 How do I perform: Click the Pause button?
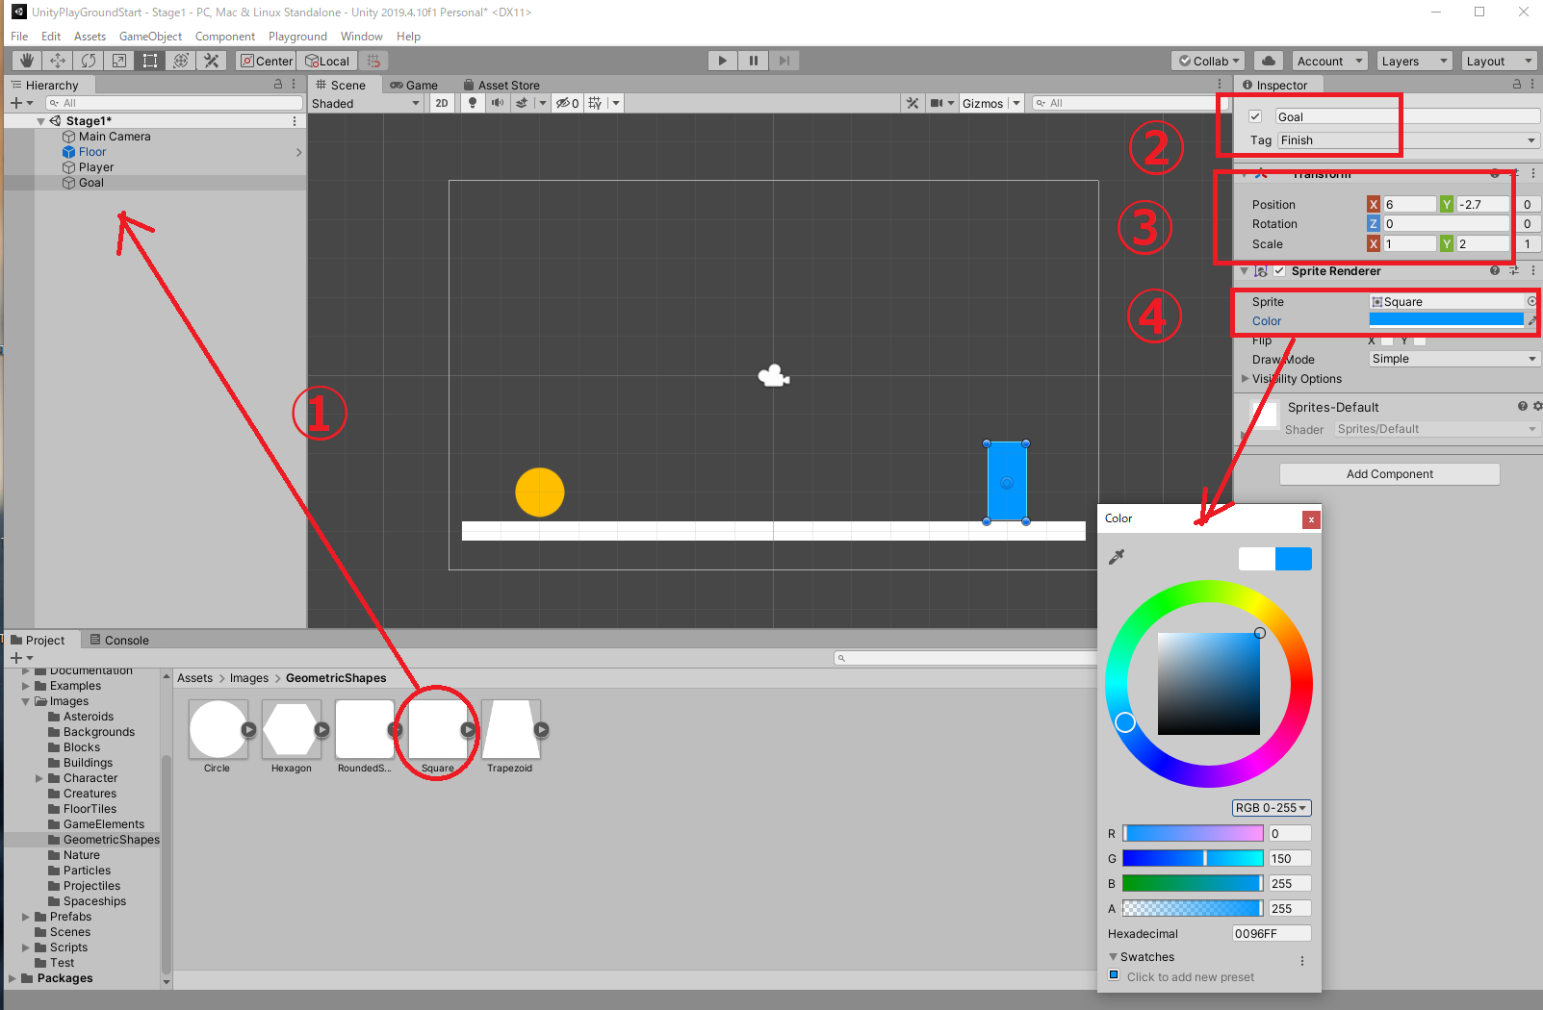[x=753, y=61]
